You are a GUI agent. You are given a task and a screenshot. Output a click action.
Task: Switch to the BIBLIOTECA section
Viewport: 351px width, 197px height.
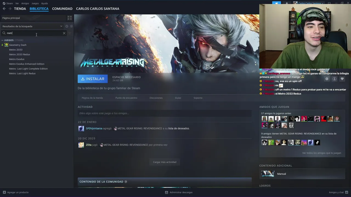(39, 9)
